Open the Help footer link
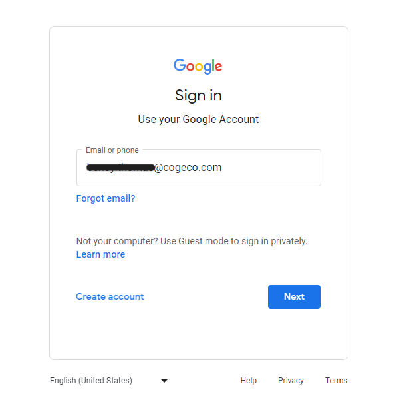This screenshot has width=413, height=400. [248, 381]
